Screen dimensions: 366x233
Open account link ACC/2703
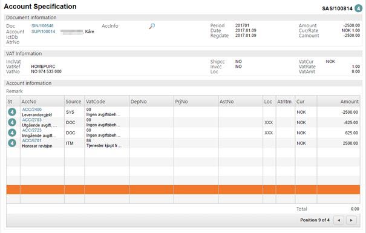click(x=31, y=120)
